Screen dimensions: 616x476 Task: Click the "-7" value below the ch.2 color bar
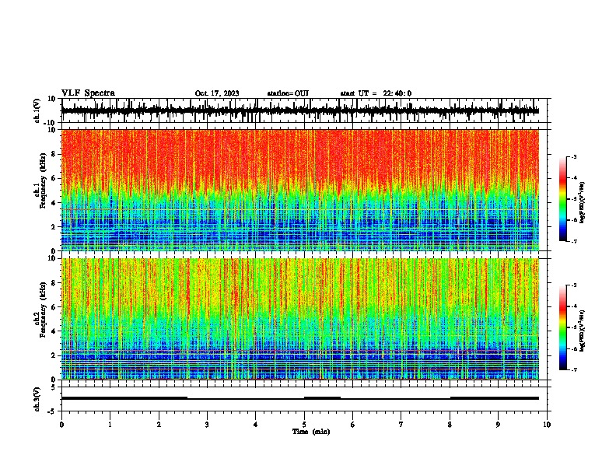573,370
